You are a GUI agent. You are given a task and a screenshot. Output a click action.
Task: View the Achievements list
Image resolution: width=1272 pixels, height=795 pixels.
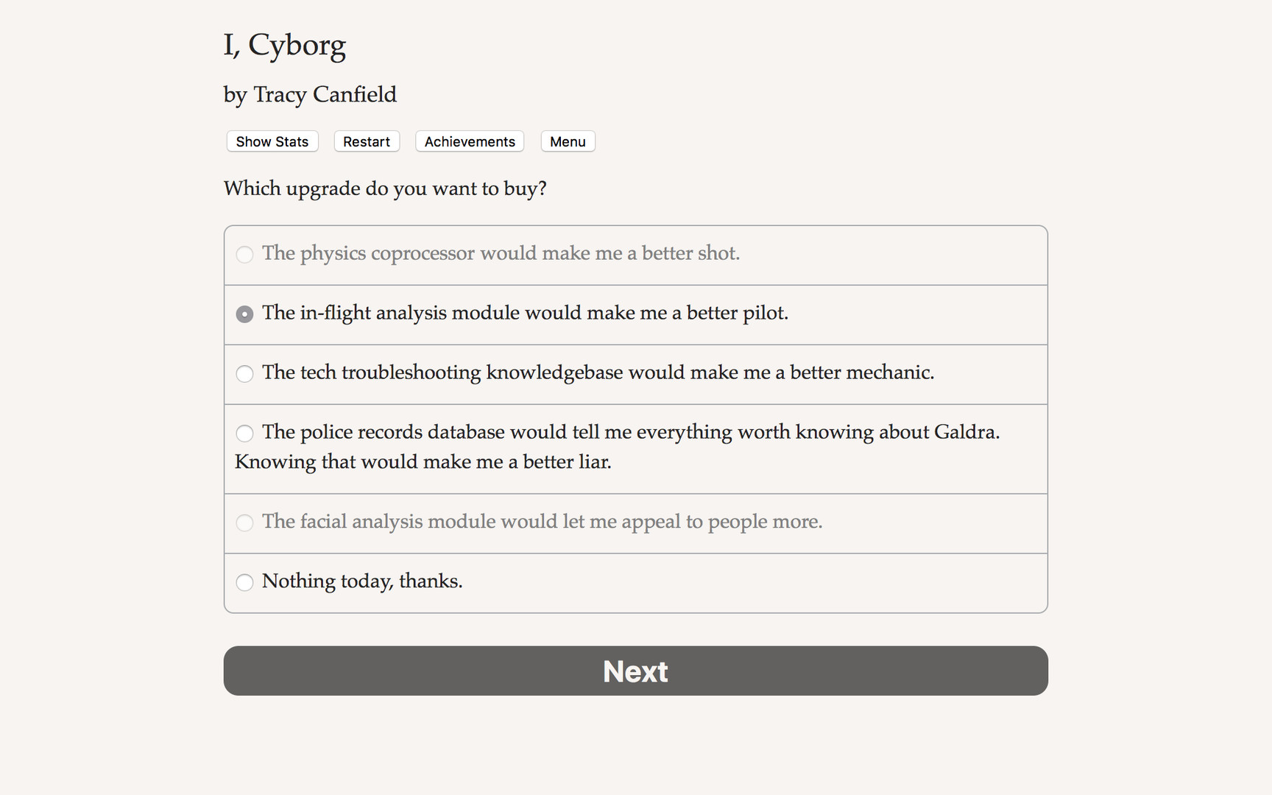pyautogui.click(x=469, y=141)
